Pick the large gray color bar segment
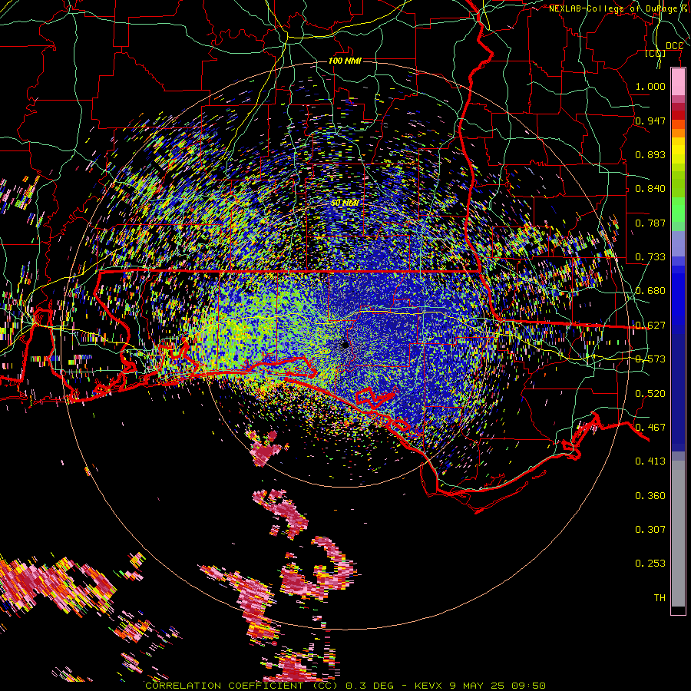The width and height of the screenshot is (691, 691). click(x=678, y=534)
